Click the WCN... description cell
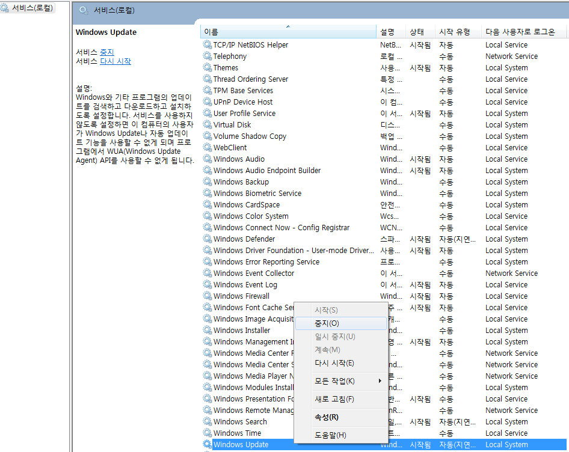Viewport: 569px width, 452px height. 391,228
